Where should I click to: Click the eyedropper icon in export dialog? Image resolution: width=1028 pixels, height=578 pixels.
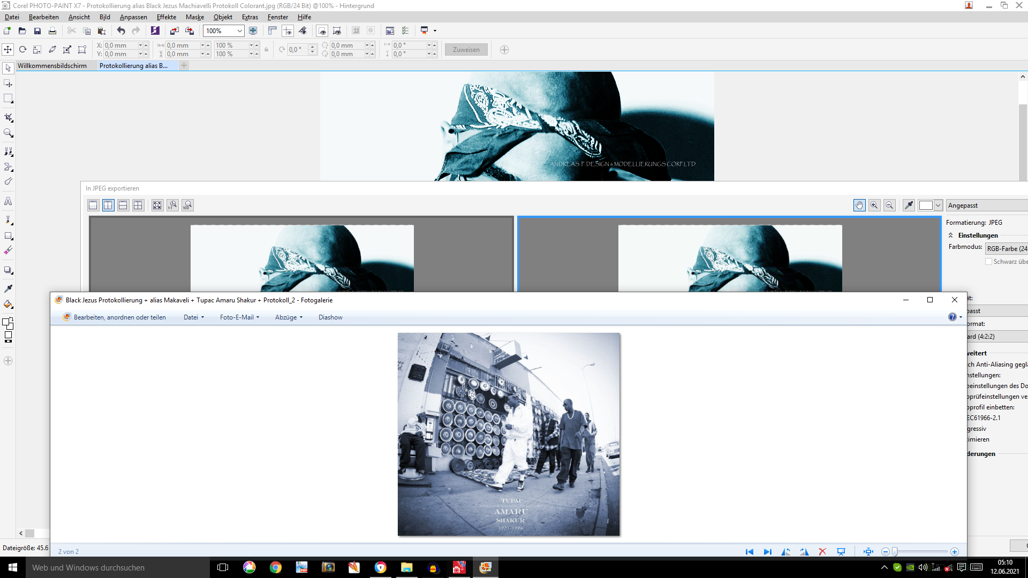point(909,206)
